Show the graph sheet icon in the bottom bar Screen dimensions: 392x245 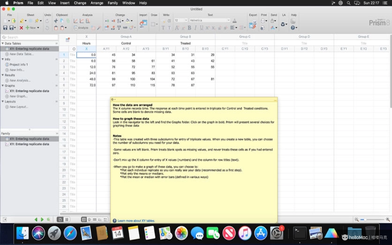click(x=100, y=219)
